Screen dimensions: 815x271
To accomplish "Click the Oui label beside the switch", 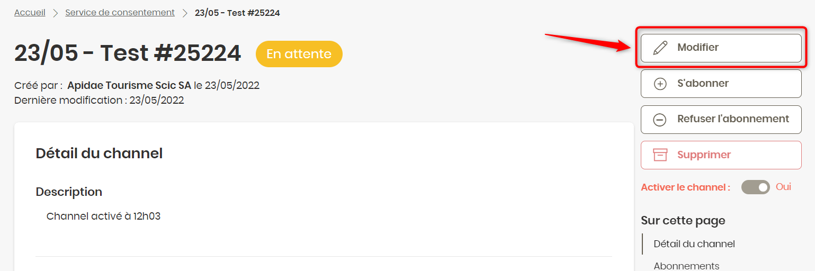I will pos(783,187).
